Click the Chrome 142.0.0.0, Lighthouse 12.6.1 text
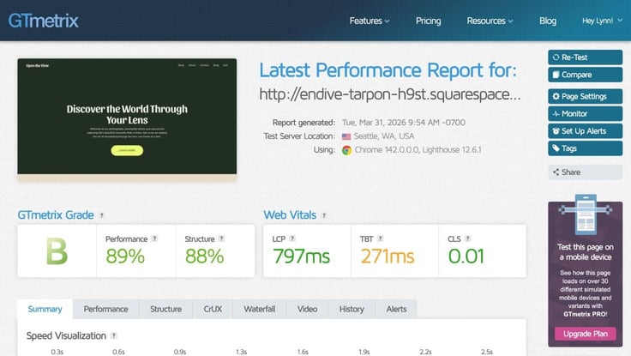Image resolution: width=631 pixels, height=356 pixels. click(x=418, y=150)
